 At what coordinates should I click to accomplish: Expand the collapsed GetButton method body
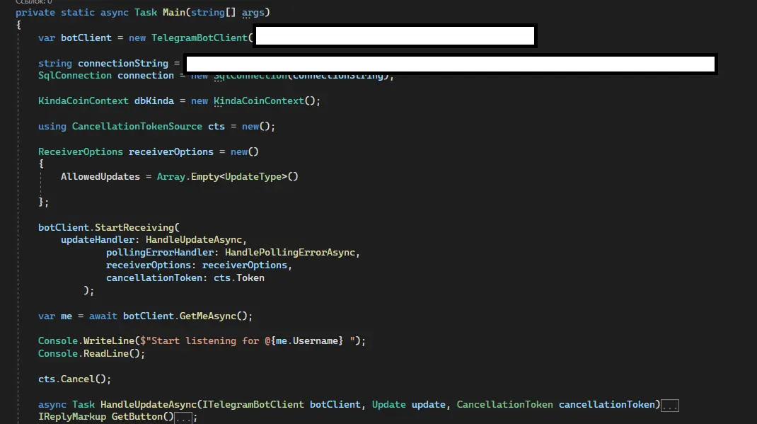(x=183, y=418)
